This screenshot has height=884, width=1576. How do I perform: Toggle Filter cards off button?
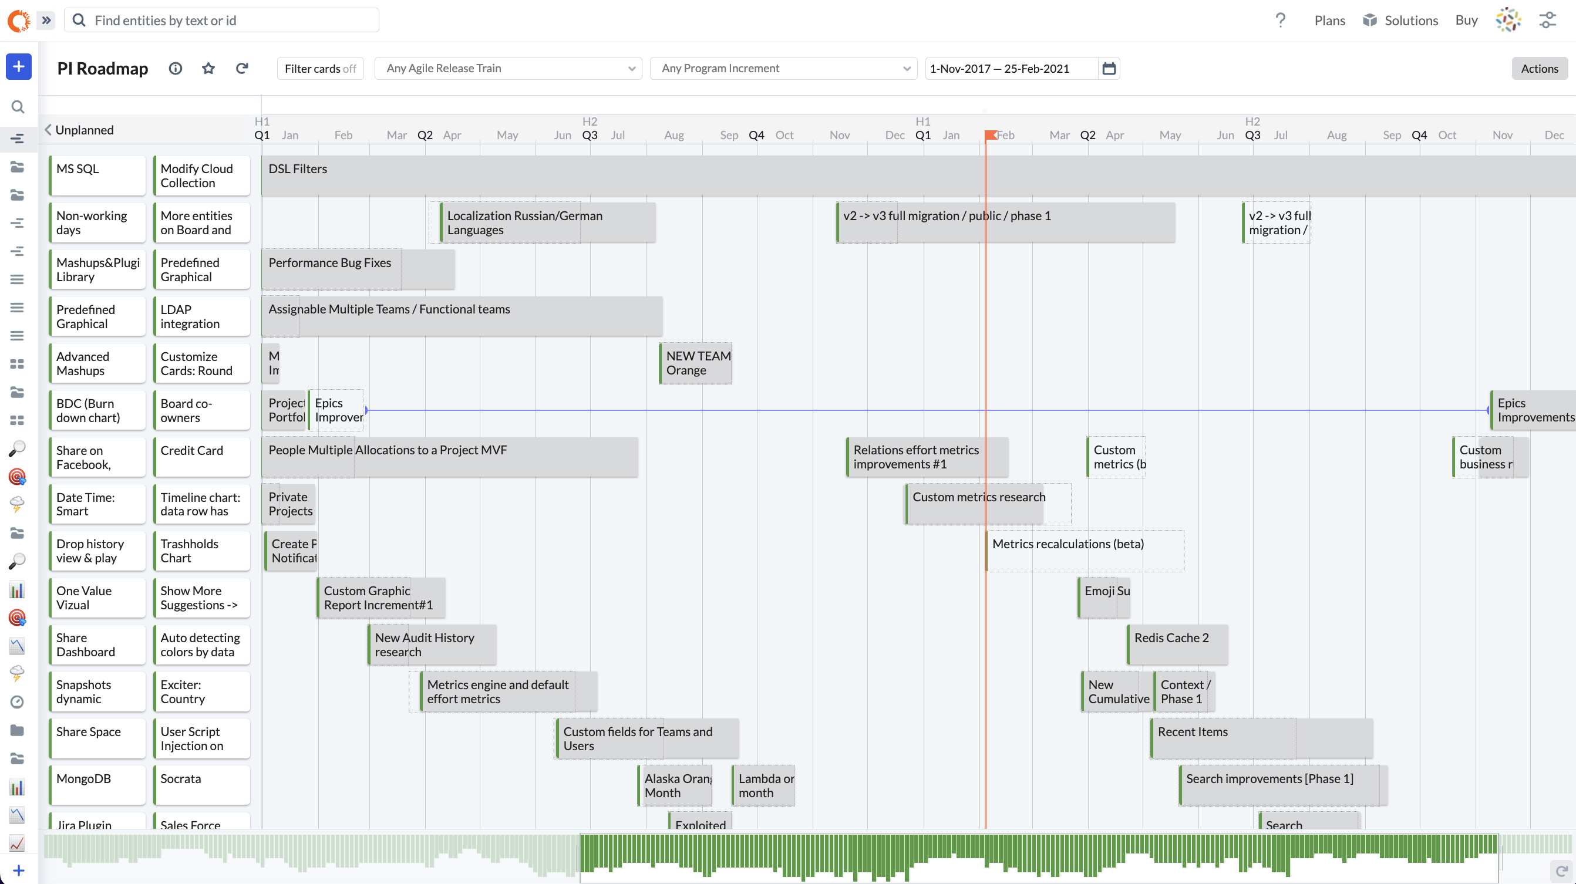pyautogui.click(x=320, y=69)
